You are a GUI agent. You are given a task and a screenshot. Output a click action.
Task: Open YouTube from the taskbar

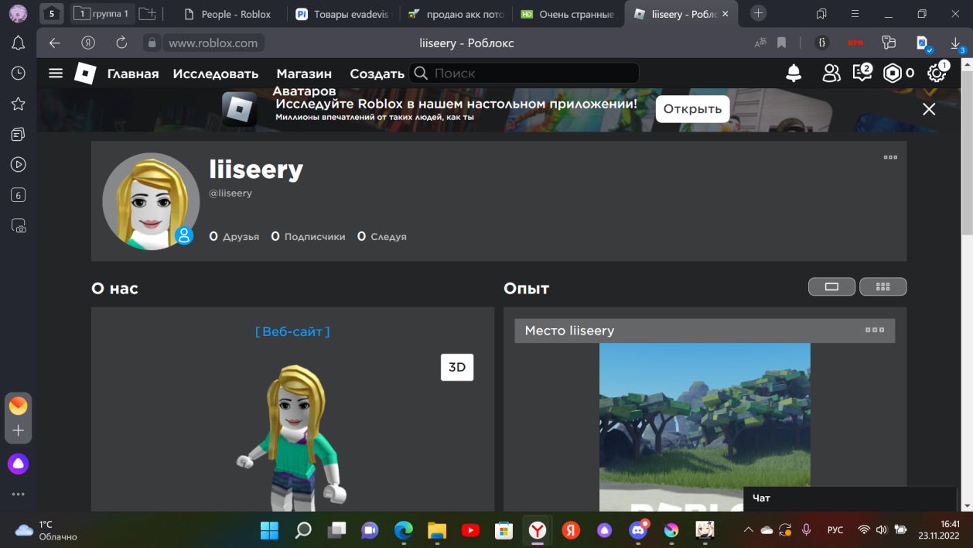point(470,530)
